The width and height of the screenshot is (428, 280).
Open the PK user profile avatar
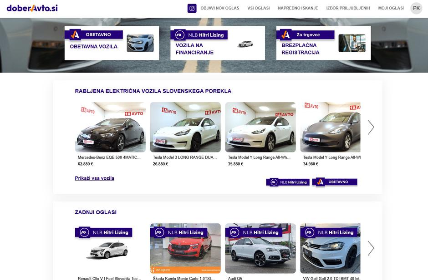(416, 8)
